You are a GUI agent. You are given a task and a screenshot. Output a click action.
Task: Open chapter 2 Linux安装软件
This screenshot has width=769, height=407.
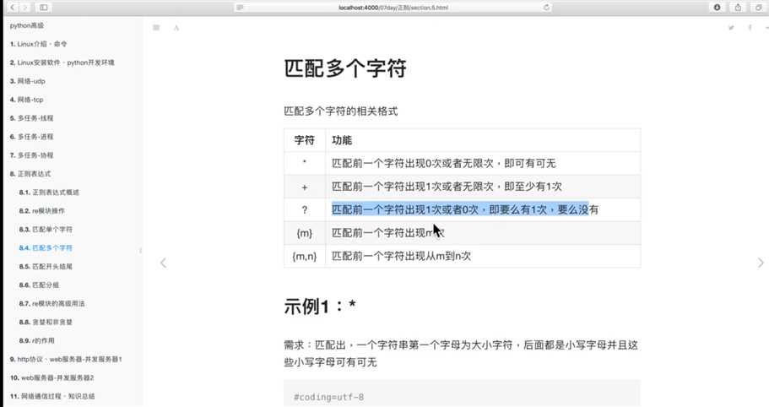click(x=62, y=62)
